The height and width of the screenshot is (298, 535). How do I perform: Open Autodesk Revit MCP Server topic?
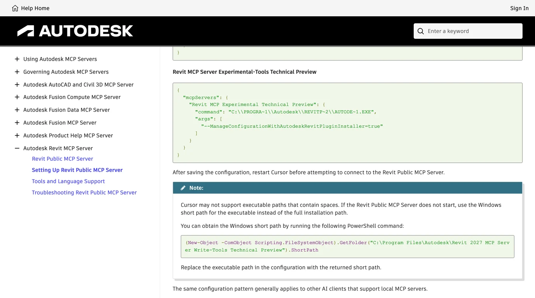click(58, 148)
